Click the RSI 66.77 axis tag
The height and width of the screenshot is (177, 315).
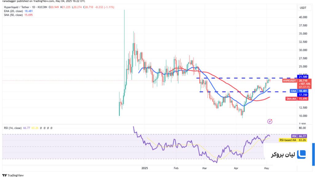click(299, 136)
